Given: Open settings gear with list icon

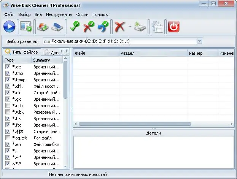Looking at the screenshot, I should coord(157,27).
